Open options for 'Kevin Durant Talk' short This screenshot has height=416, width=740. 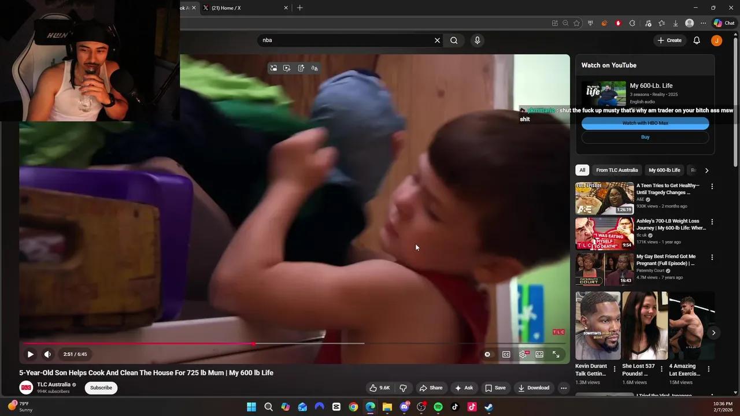615,369
